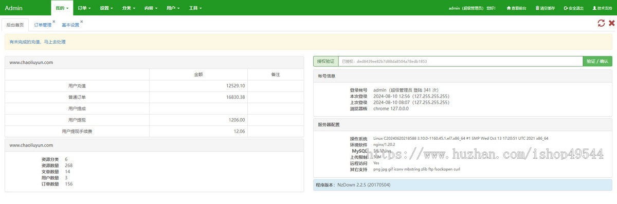Open the 技术支持 link
Image resolution: width=617 pixels, height=204 pixels.
click(x=603, y=8)
